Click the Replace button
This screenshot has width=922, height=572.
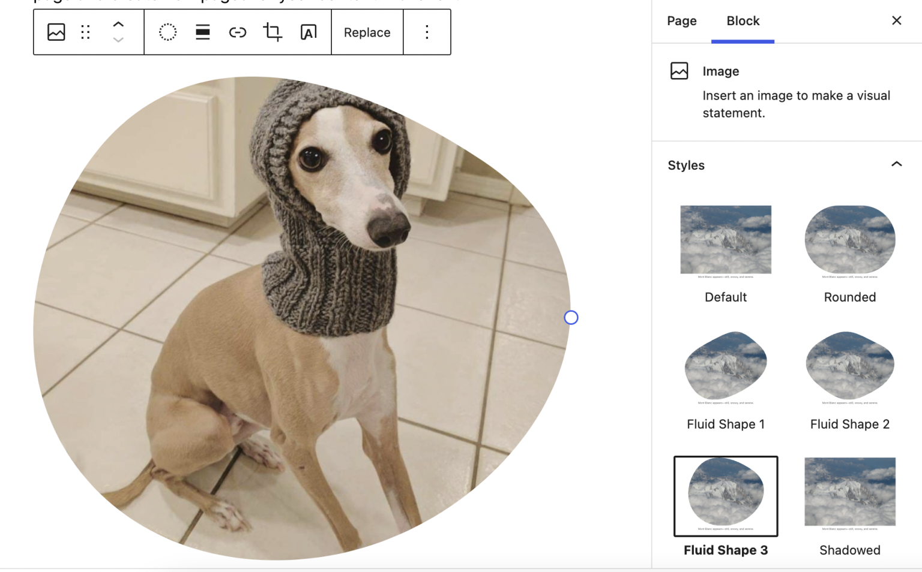tap(367, 32)
